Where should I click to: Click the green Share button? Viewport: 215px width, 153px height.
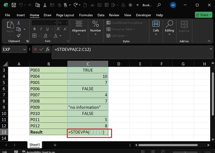[x=203, y=15]
